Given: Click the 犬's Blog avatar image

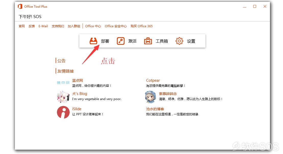Looking at the screenshot, I should [x=63, y=97].
